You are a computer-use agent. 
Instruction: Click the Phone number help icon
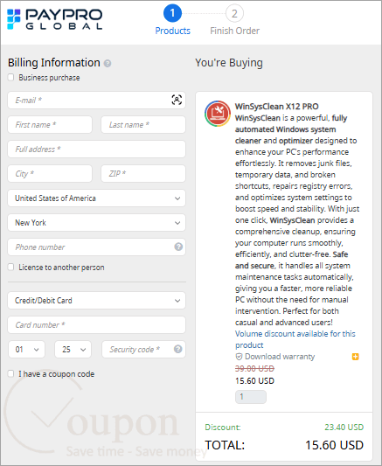click(178, 247)
